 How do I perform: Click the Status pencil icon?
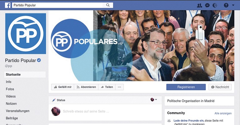tap(54, 100)
